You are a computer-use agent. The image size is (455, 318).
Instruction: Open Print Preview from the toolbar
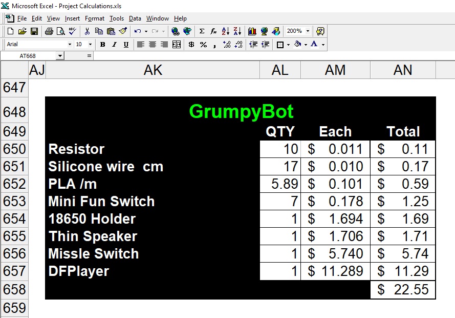click(x=60, y=31)
